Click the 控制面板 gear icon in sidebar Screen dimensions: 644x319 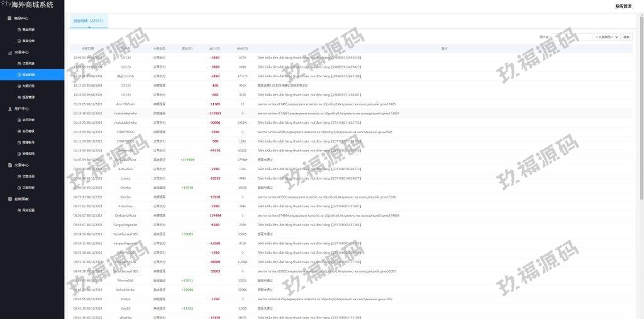[9, 199]
